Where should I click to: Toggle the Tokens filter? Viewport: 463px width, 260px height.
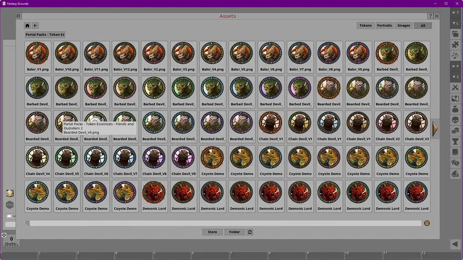365,26
